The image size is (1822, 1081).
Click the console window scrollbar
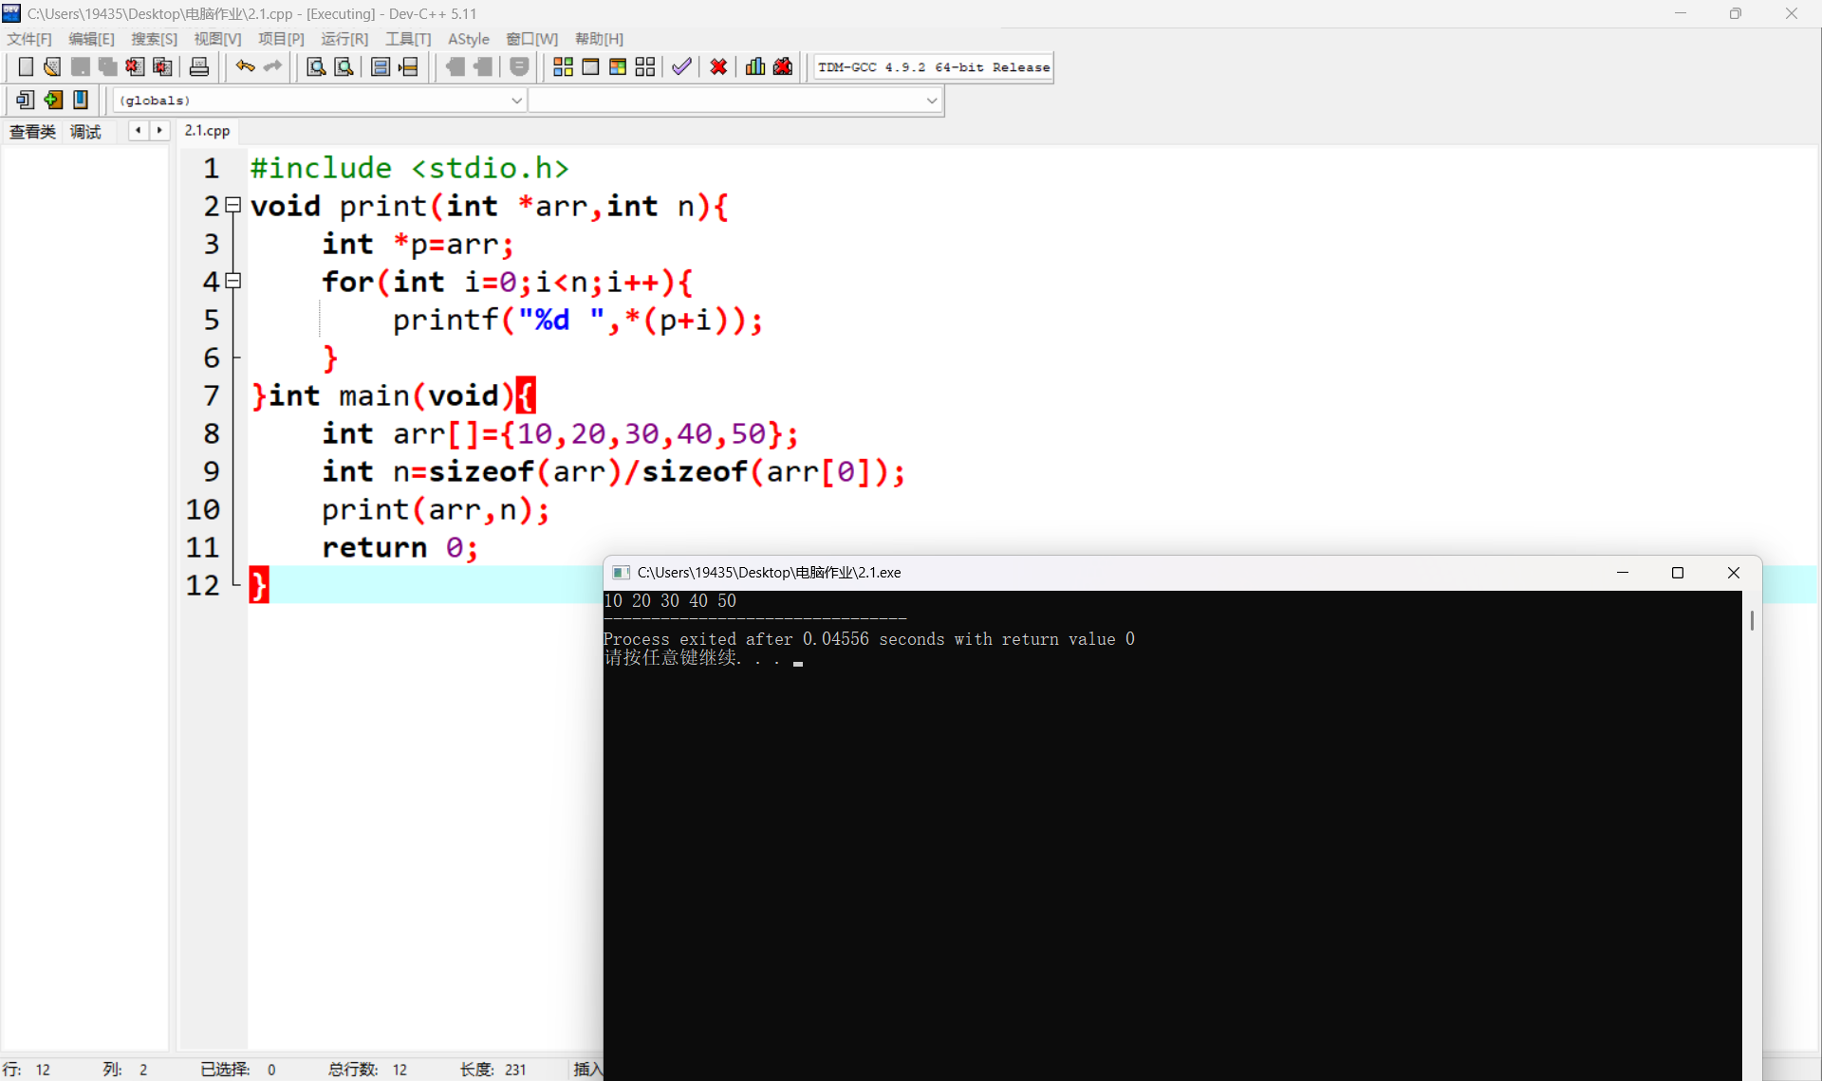coord(1752,621)
